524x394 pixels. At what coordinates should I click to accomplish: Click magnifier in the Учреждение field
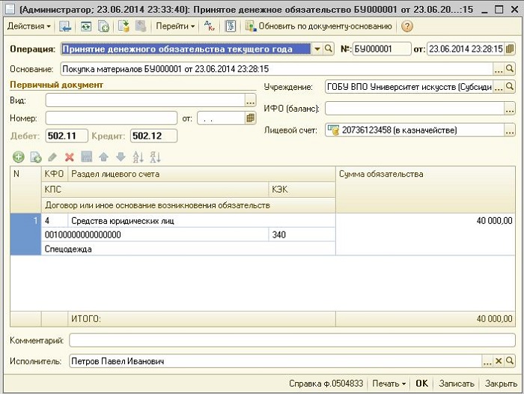(509, 87)
